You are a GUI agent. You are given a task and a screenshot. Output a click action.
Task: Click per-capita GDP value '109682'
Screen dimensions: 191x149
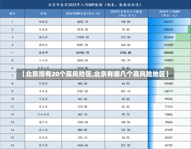pyautogui.click(x=168, y=83)
